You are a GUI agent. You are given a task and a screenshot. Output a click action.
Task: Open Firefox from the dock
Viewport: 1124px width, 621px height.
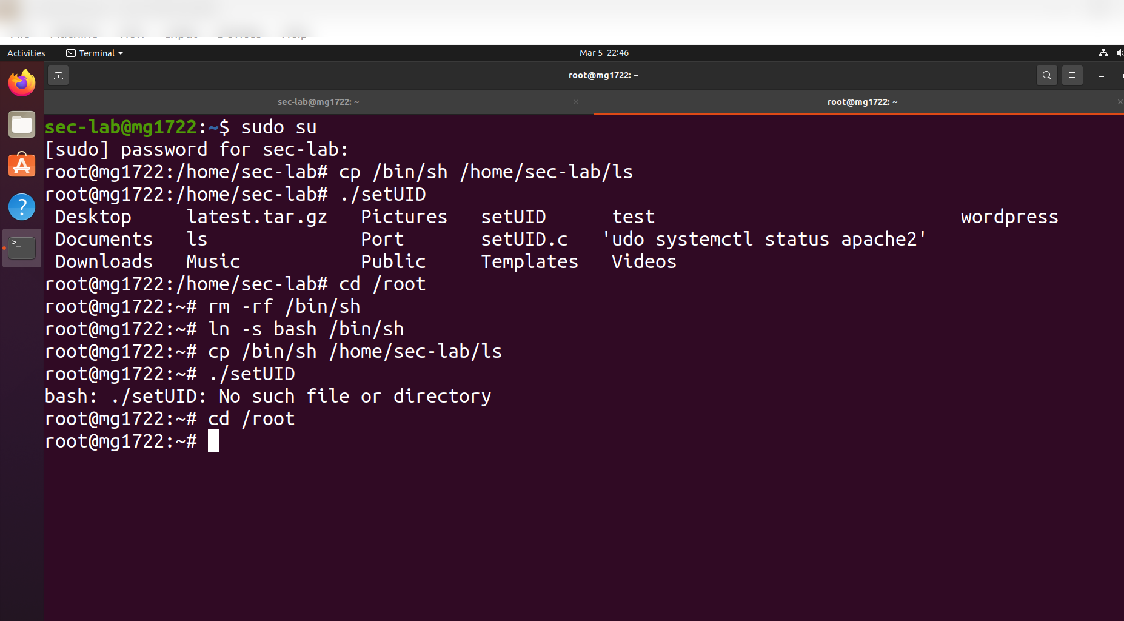(22, 83)
